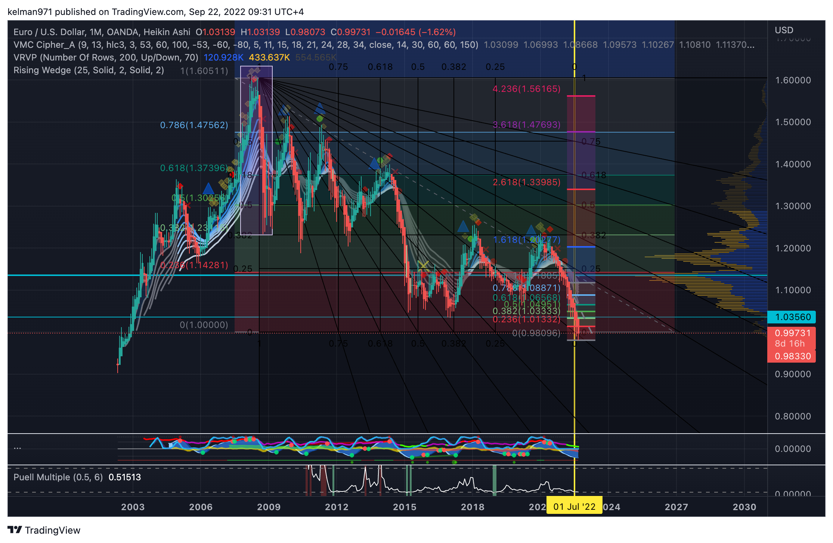This screenshot has width=833, height=543.
Task: Click the 0.236(1.14281) retracement label
Action: (x=194, y=265)
